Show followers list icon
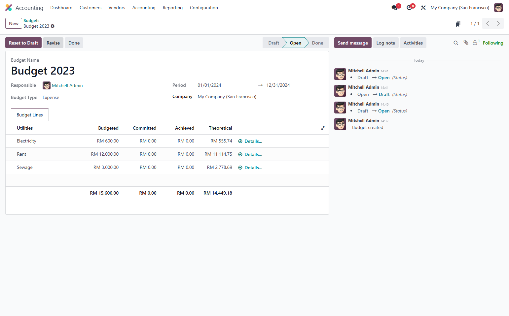Viewport: 509px width, 316px height. point(476,43)
